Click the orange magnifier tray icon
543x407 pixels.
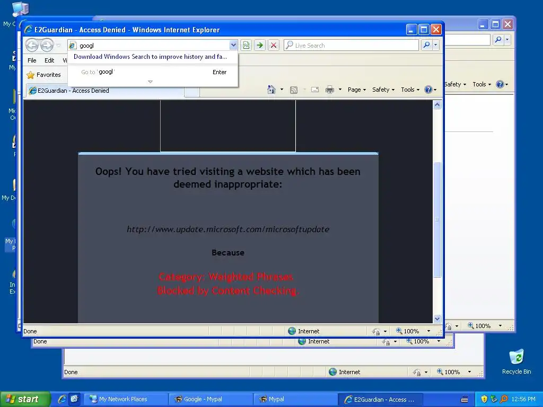(504, 399)
